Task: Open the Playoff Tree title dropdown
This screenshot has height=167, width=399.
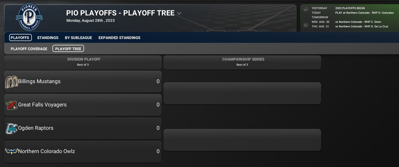Action: point(179,13)
